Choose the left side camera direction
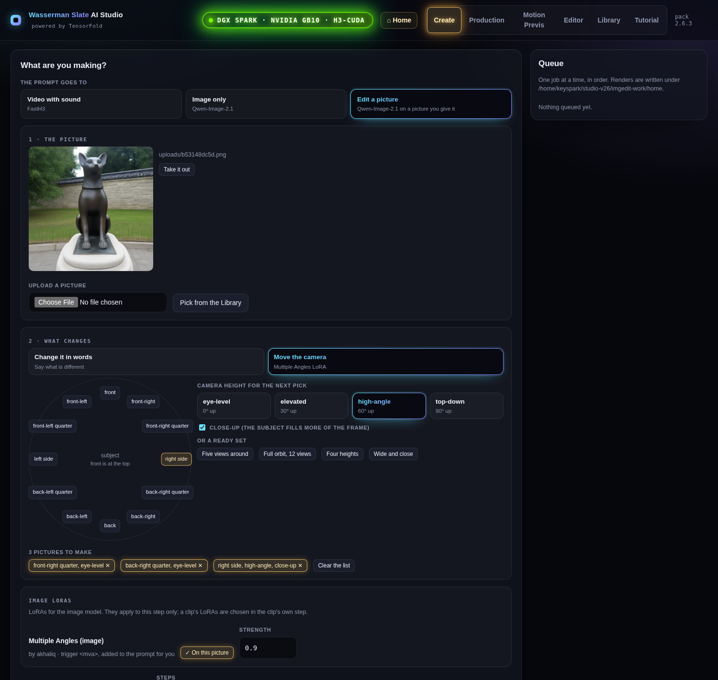 pos(44,459)
